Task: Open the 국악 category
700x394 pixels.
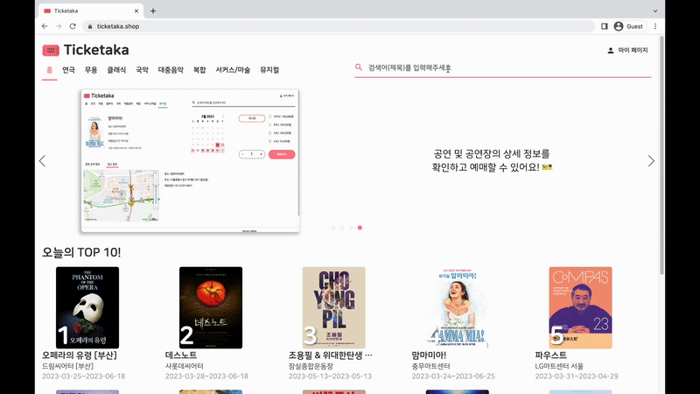Action: click(x=142, y=70)
